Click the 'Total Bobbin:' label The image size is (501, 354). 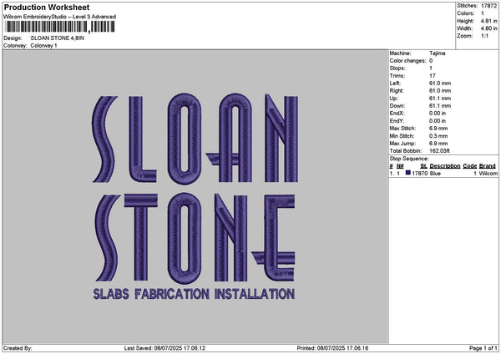[406, 151]
